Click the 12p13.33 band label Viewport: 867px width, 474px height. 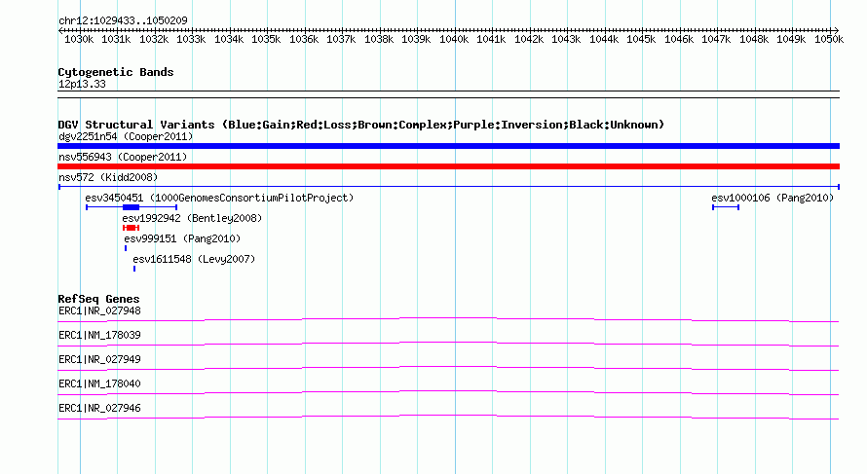coord(82,85)
